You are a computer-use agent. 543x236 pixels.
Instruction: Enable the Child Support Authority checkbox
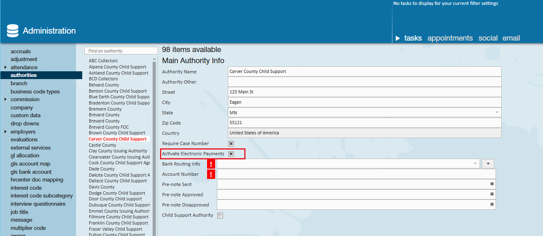[x=220, y=215]
